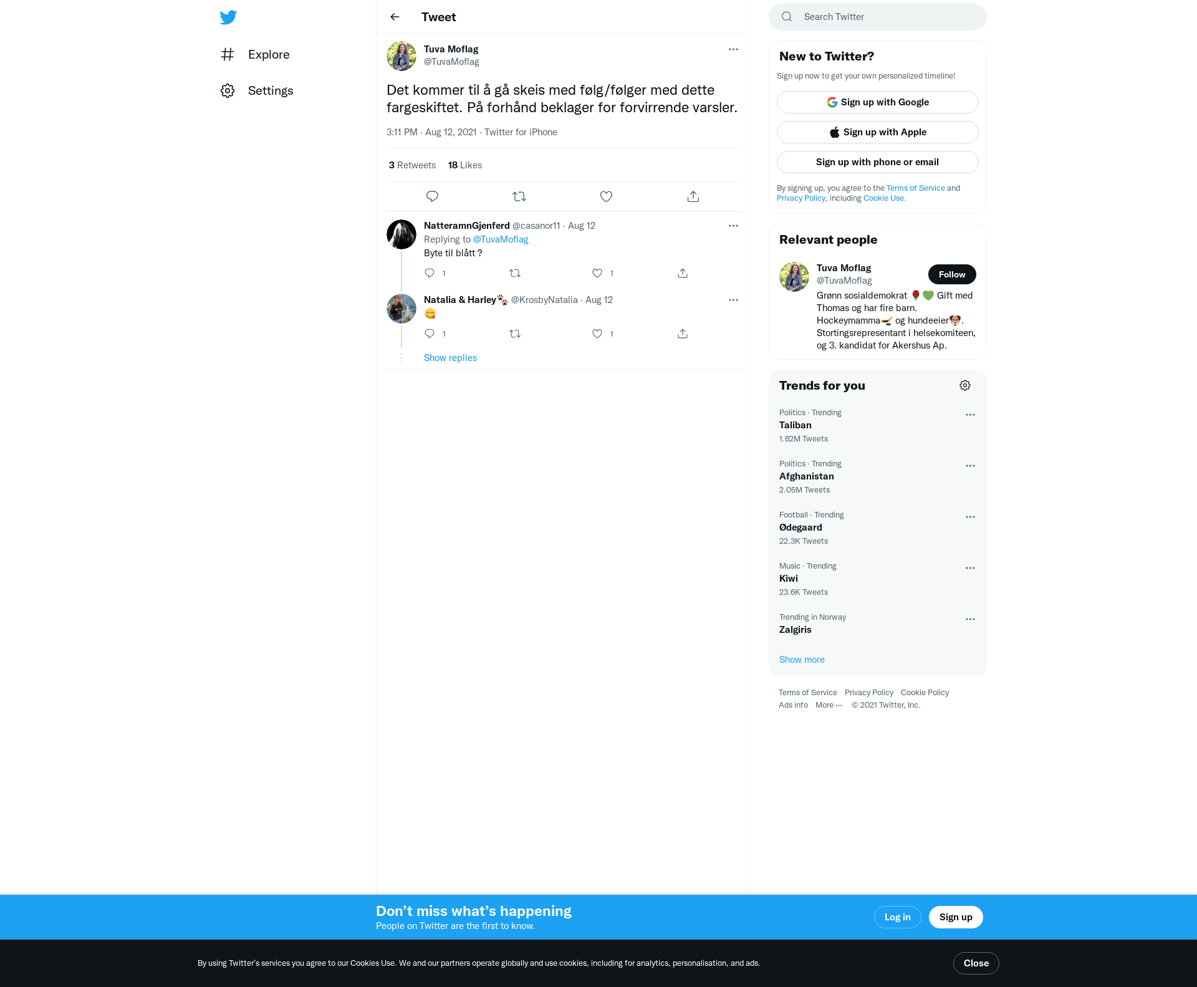Open NatteramnGjenferd's profile avatar
The width and height of the screenshot is (1197, 987).
[x=401, y=234]
